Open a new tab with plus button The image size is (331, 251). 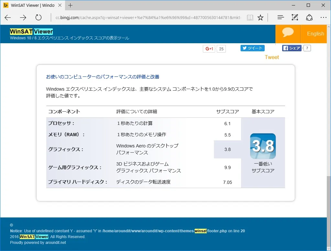point(70,5)
